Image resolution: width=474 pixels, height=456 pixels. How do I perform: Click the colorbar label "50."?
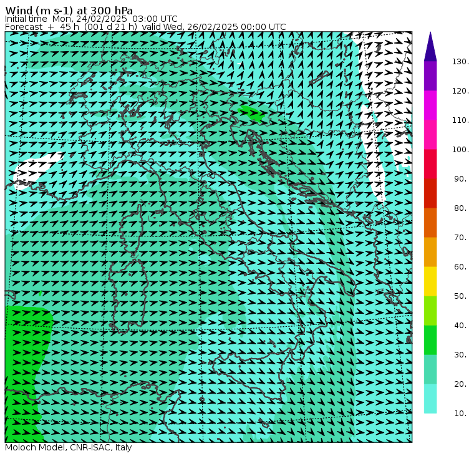click(462, 296)
